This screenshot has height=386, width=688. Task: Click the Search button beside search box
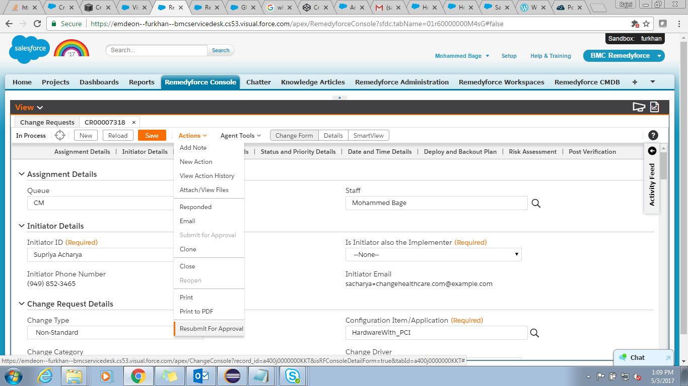(x=221, y=50)
